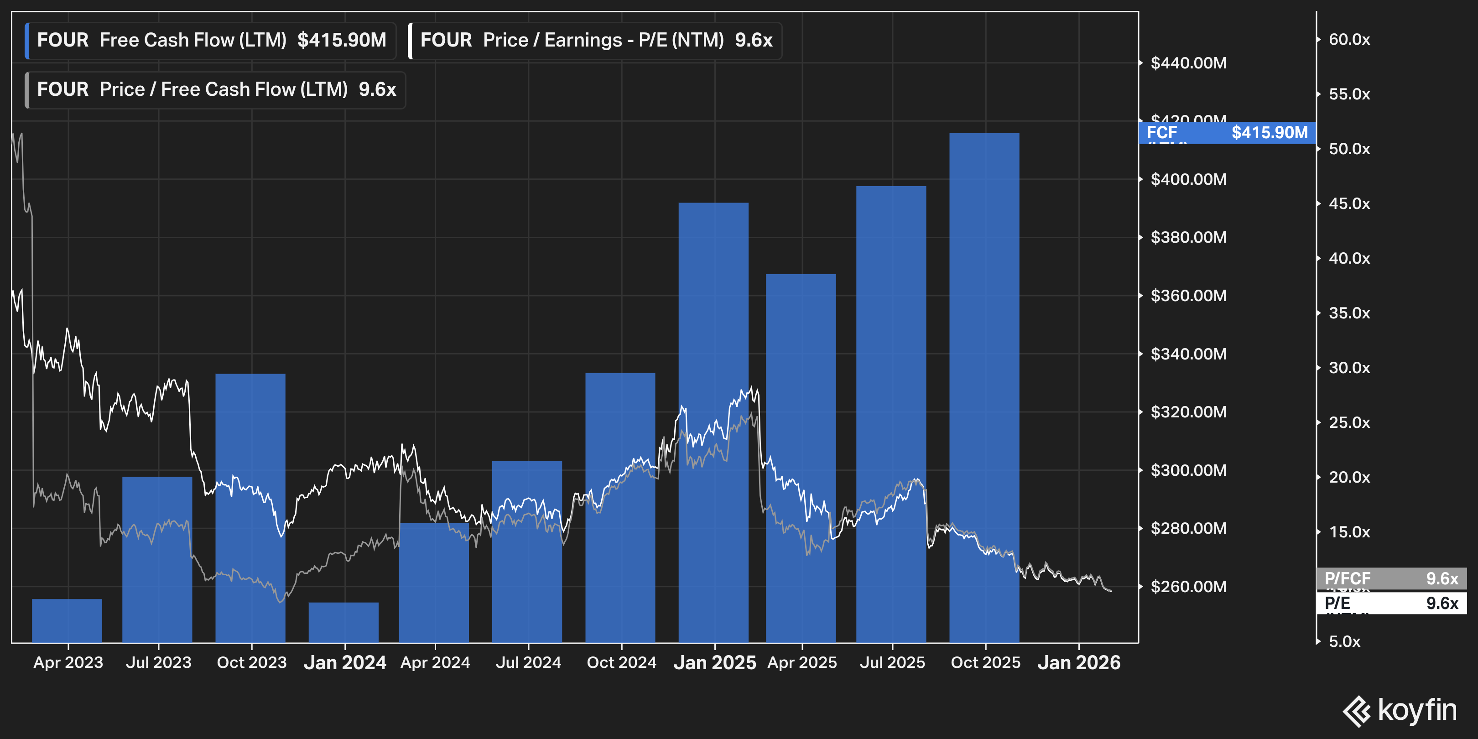Click the white P/E legend color marker

click(410, 41)
